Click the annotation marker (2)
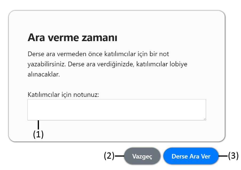 pos(109,156)
